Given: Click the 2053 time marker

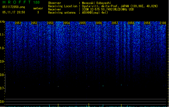Looking at the screenshot, I should click(x=50, y=23).
